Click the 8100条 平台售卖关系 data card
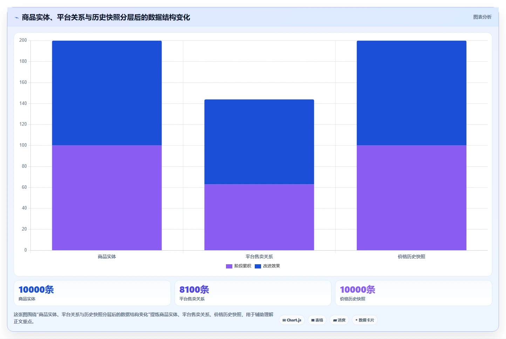506x339 pixels. click(253, 293)
